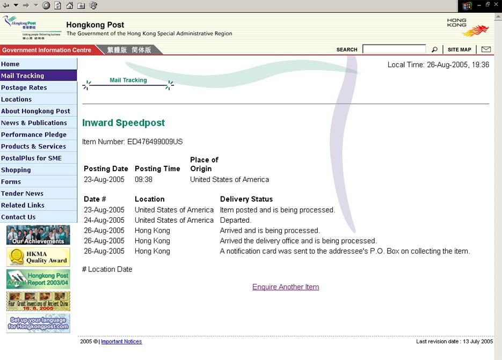Refresh the page with the reload icon
This screenshot has width=502, height=360.
coord(57,5)
